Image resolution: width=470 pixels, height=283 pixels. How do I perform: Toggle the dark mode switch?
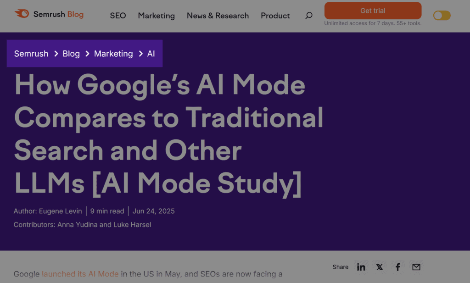pyautogui.click(x=441, y=15)
